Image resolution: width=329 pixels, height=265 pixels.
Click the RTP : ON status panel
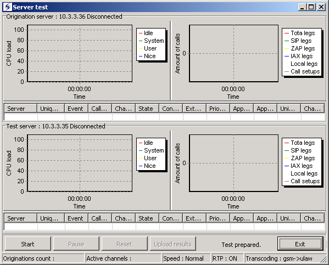[227, 258]
